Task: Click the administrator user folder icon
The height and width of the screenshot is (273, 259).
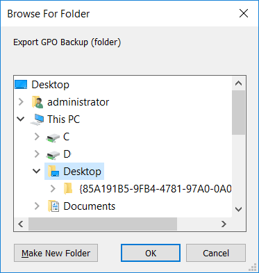Action: click(37, 102)
